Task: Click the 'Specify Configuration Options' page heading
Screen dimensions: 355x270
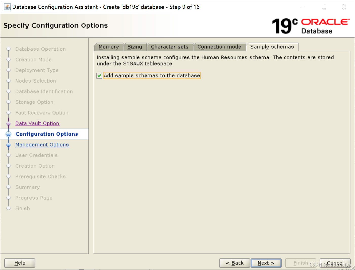Action: [x=55, y=26]
